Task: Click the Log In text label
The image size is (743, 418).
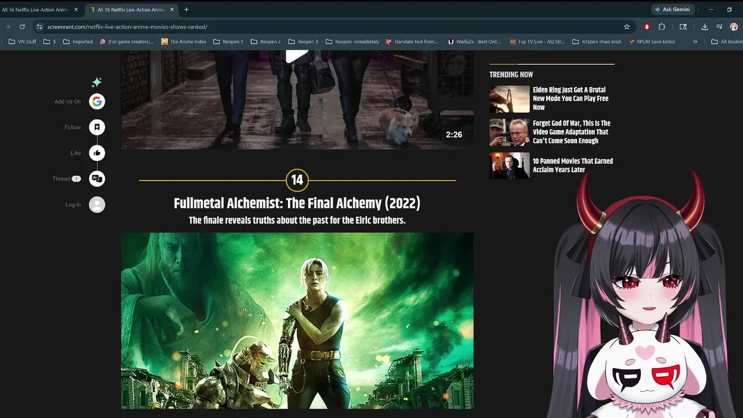Action: tap(73, 204)
